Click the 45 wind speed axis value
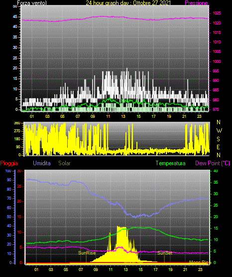Viewport: 232px width, 277px height. pos(15,17)
